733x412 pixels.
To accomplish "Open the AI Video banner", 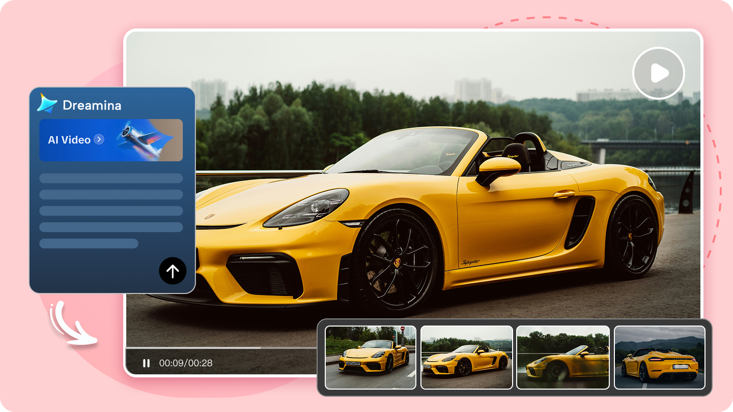I will click(111, 140).
